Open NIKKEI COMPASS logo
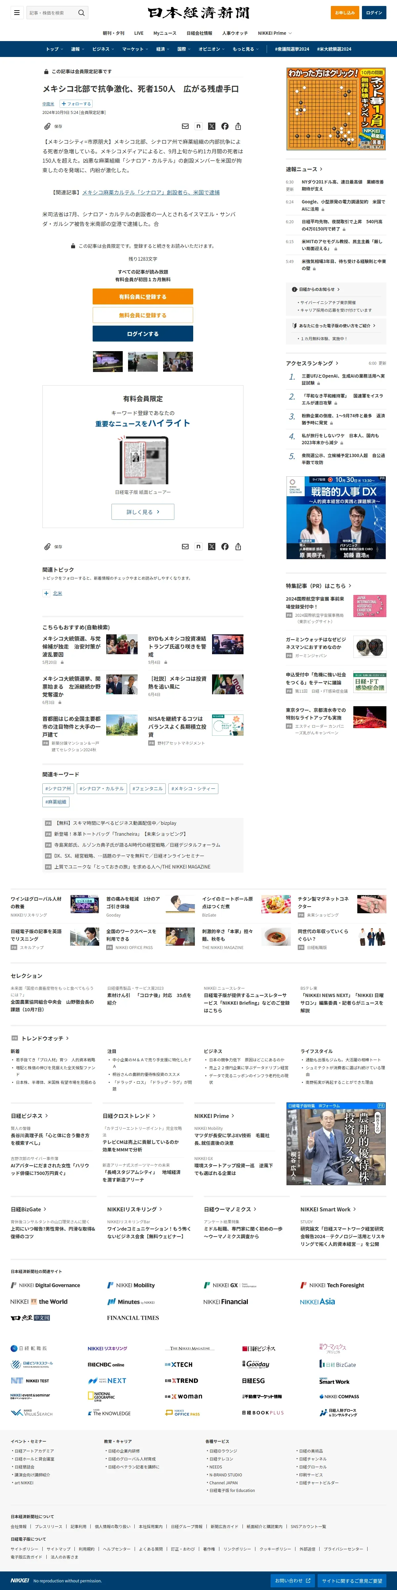 point(339,1396)
